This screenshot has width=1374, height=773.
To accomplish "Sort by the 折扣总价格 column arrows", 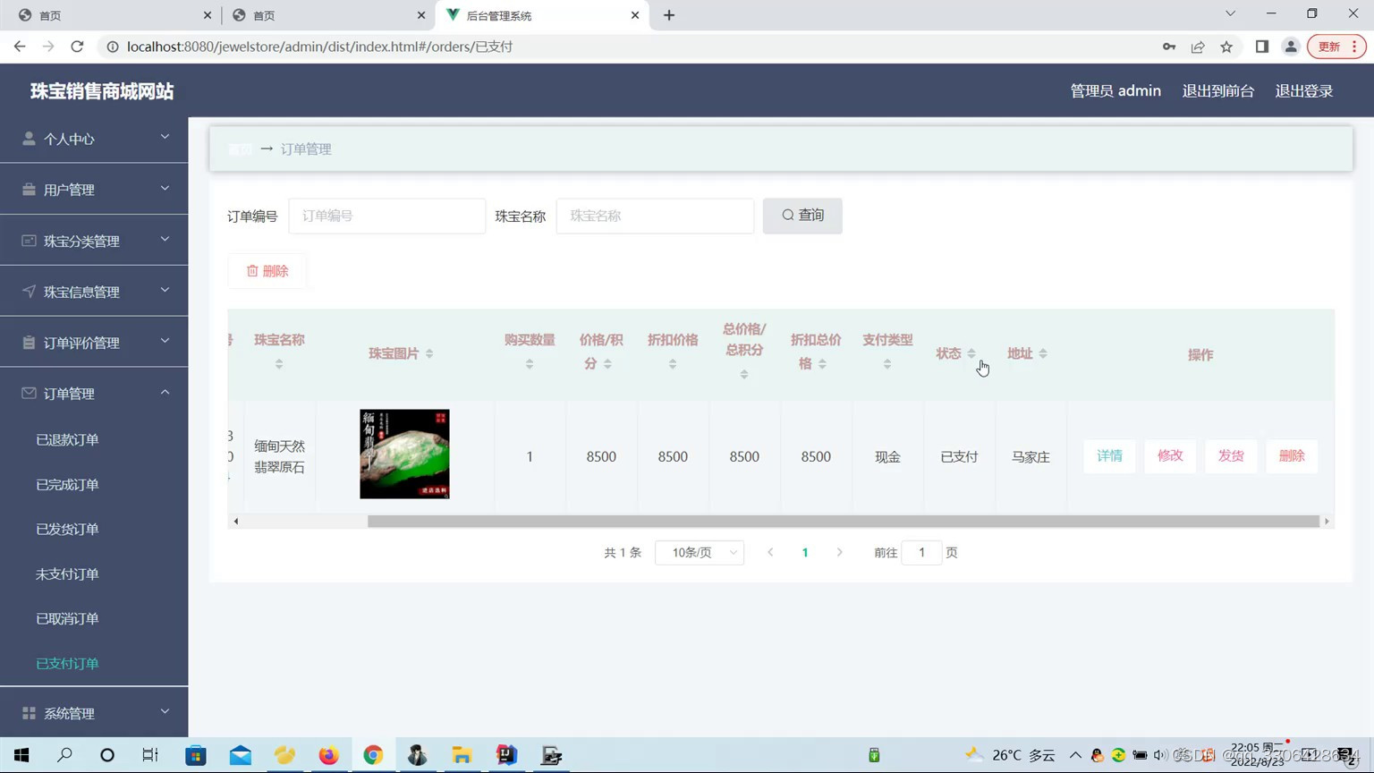I will (x=822, y=363).
